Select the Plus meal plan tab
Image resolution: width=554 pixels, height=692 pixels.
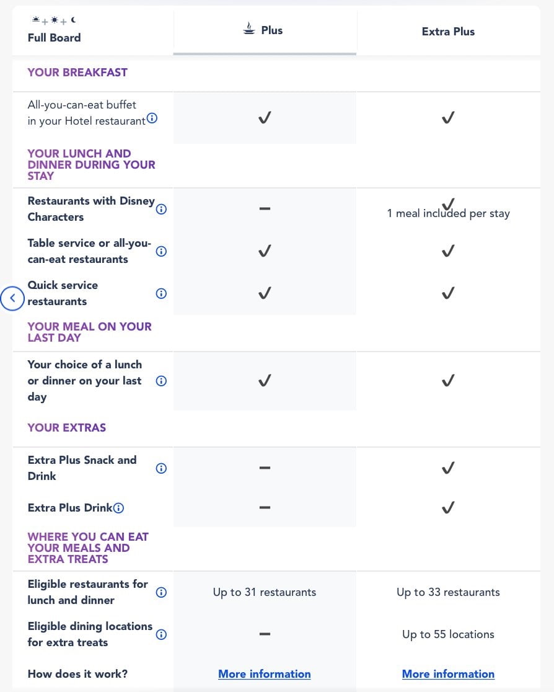tap(265, 30)
